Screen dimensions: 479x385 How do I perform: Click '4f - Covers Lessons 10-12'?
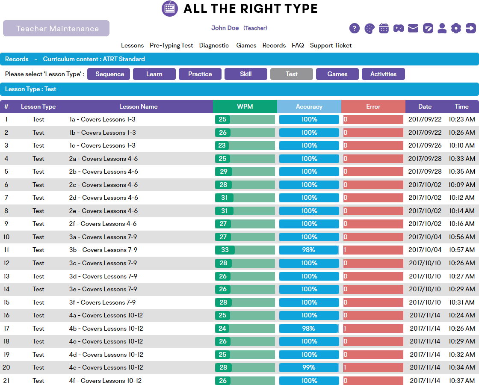pos(105,381)
